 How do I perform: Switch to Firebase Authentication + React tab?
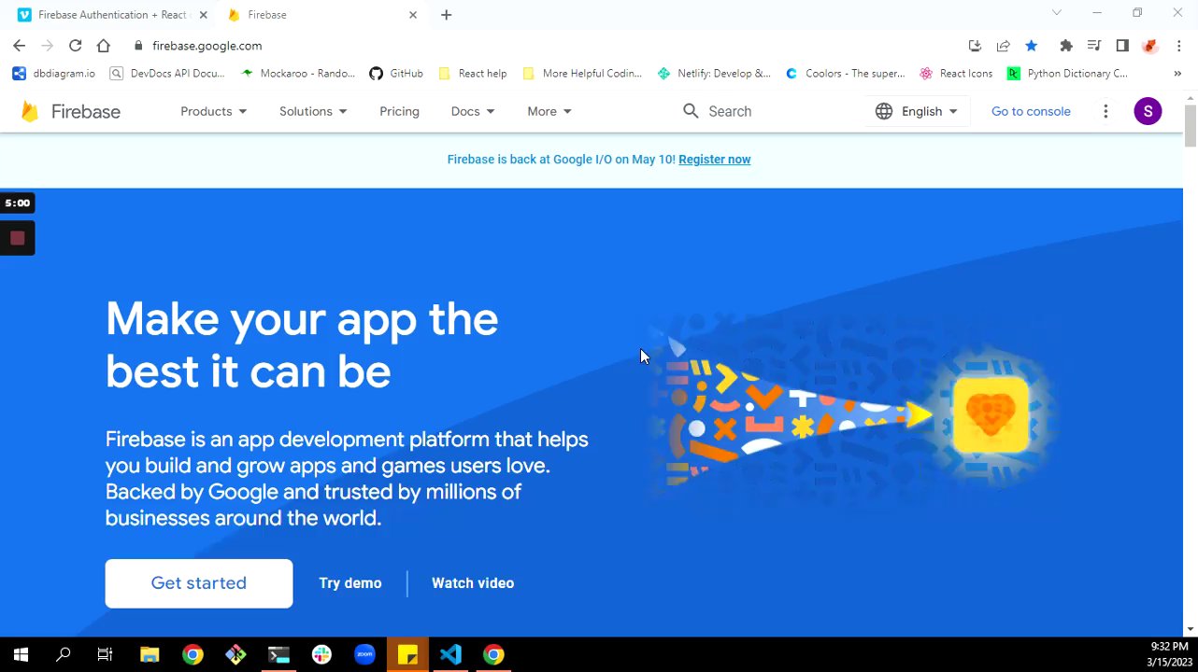click(x=110, y=15)
